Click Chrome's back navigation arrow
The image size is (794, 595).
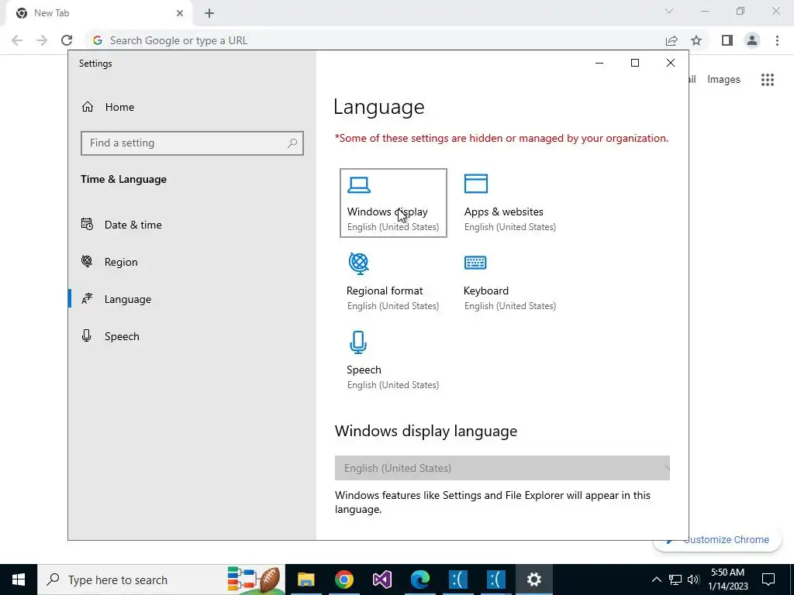tap(17, 40)
